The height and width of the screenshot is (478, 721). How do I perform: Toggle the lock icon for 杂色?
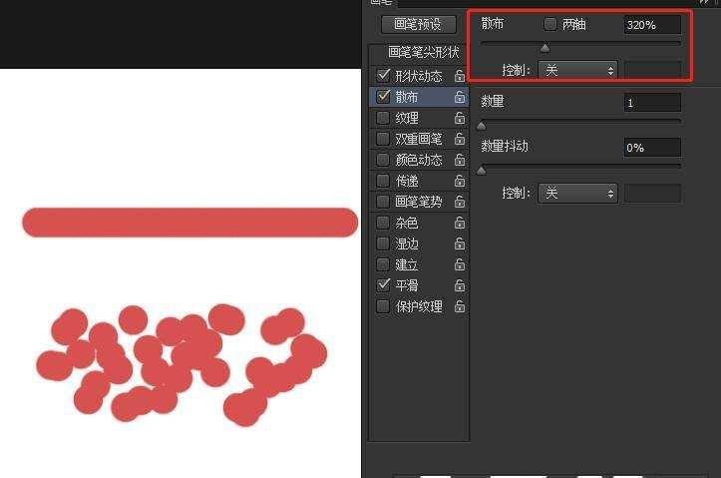(460, 223)
